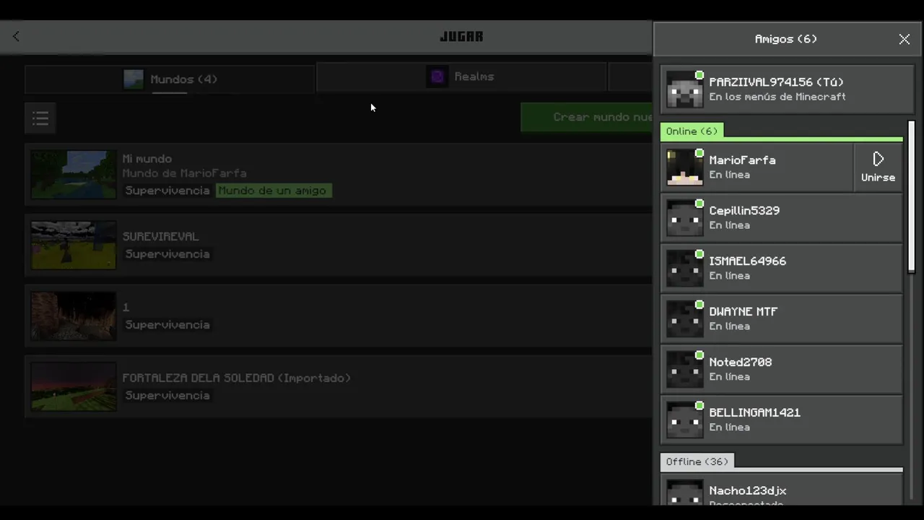Select the Mi mundo thumbnail

click(x=73, y=174)
